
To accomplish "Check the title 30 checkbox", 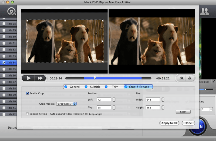I will 4,37.
